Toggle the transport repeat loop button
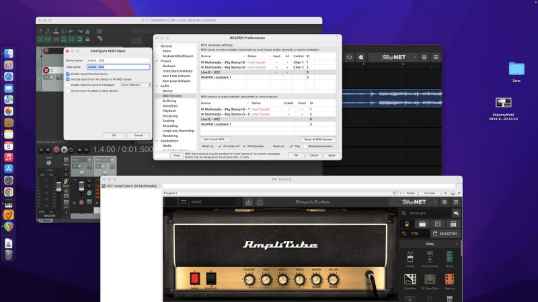This screenshot has width=538, height=302. 71,150
